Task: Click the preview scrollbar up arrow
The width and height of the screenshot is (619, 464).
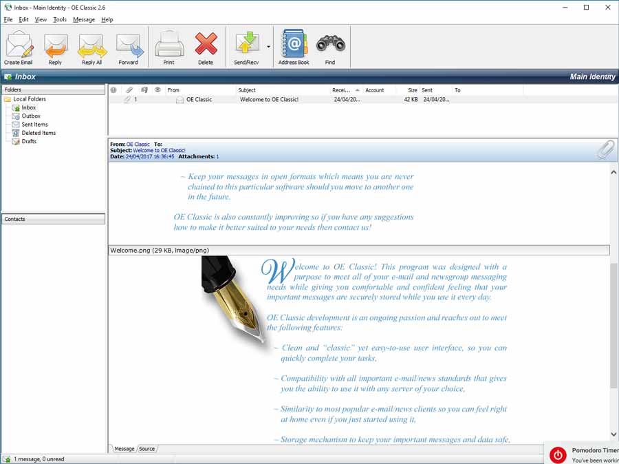Action: 613,172
